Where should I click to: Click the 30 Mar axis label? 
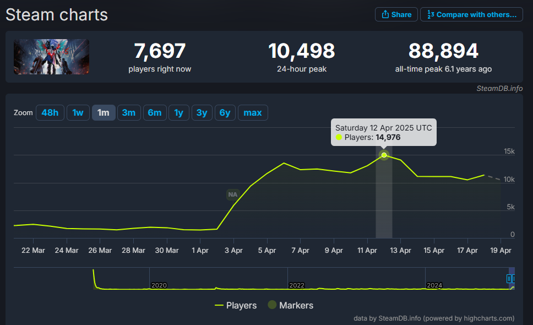click(167, 251)
